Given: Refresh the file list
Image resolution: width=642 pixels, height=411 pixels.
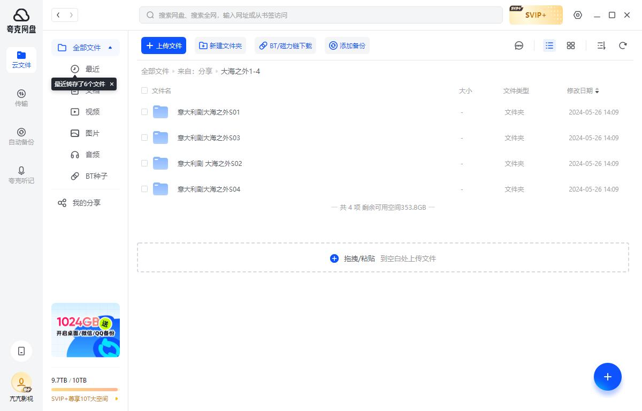Looking at the screenshot, I should 623,45.
